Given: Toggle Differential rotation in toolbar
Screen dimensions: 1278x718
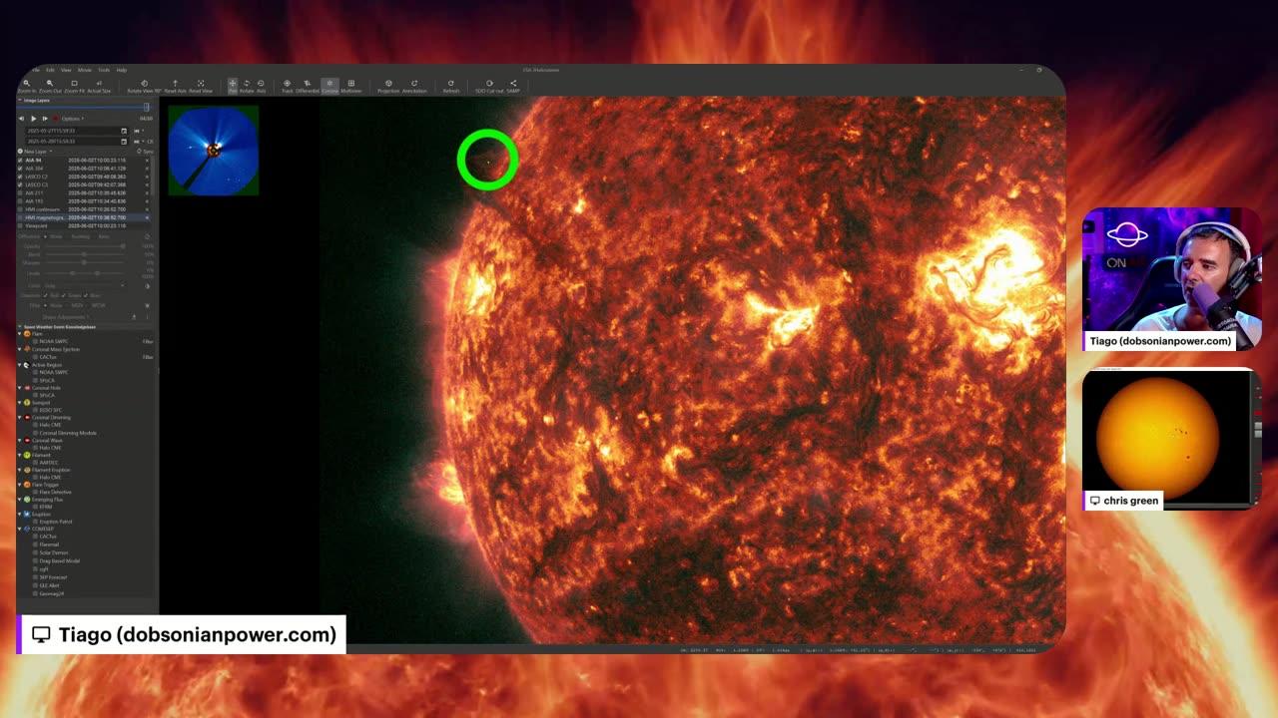Looking at the screenshot, I should point(307,86).
